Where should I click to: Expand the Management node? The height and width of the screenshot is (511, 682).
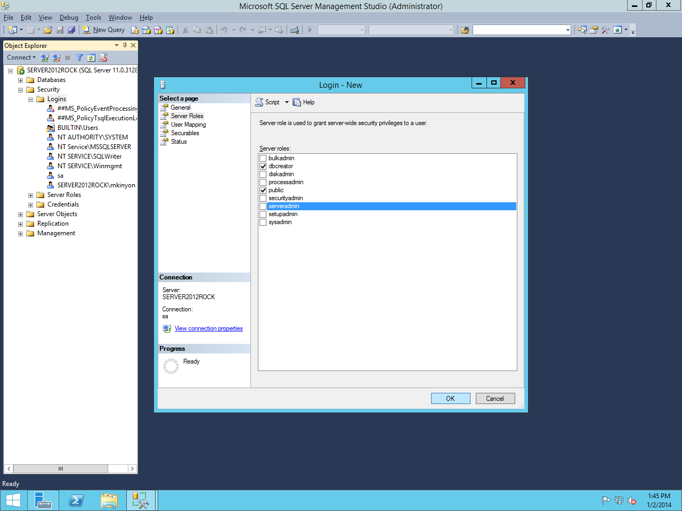[20, 234]
